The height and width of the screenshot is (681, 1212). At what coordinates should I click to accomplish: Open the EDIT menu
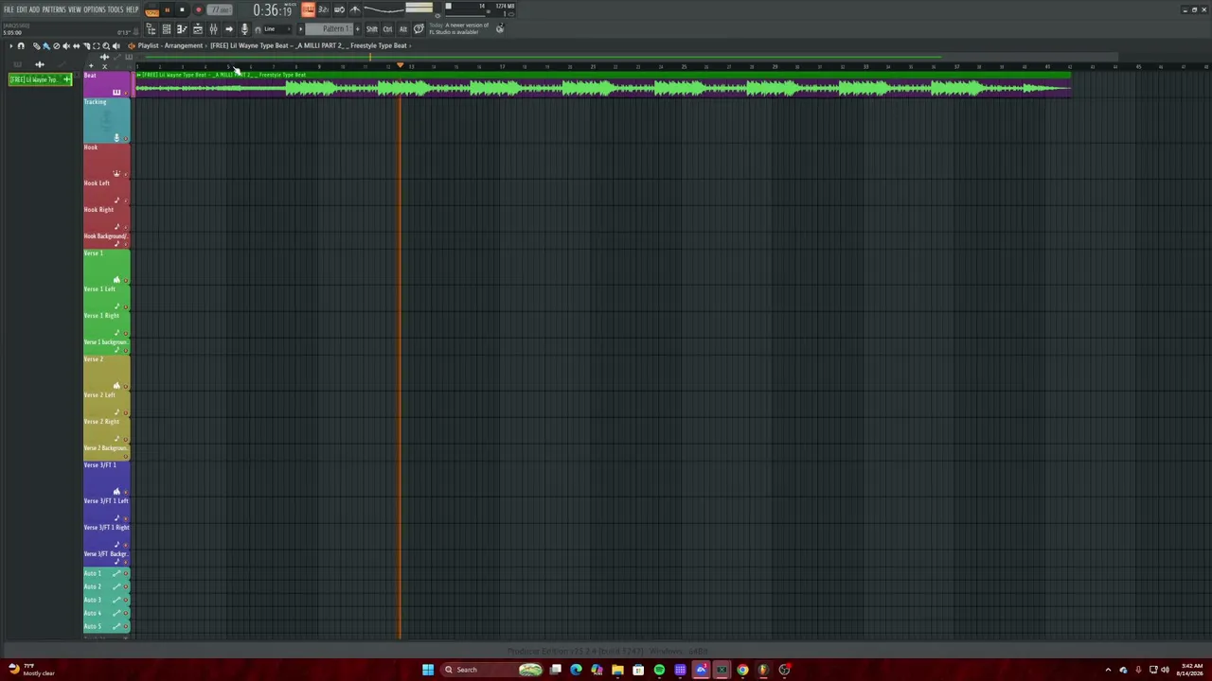tap(22, 9)
